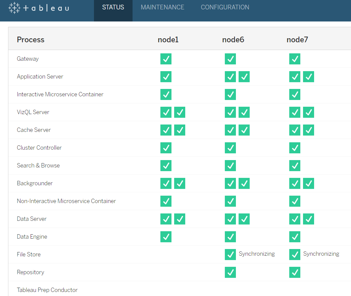The image size is (351, 296).
Task: Click Repository status checkmark under node6
Action: click(x=230, y=272)
